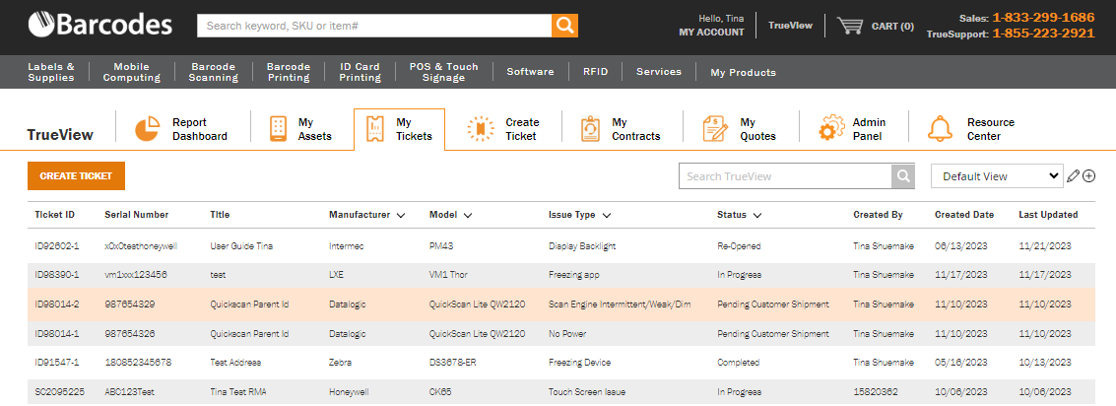Open the Resource Center tab label
This screenshot has width=1116, height=406.
[x=990, y=130]
